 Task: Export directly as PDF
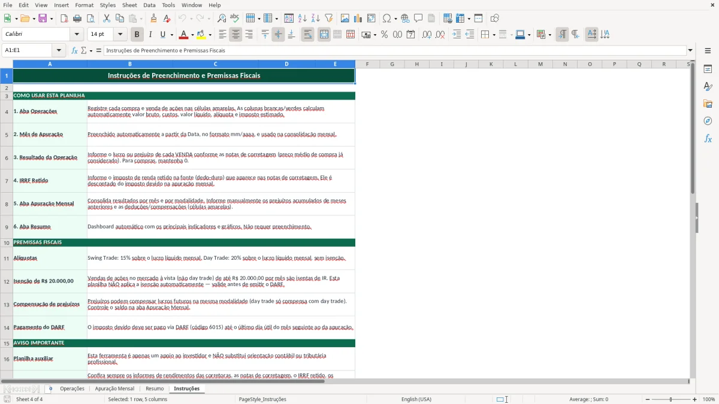pos(64,19)
